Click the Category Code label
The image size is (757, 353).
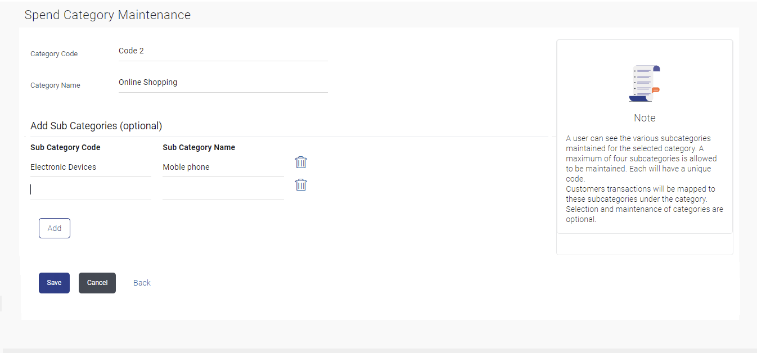[x=54, y=54]
